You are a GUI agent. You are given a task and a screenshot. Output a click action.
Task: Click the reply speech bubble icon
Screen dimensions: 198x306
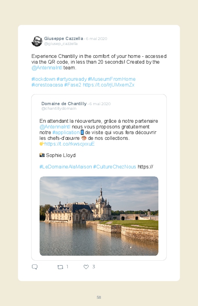pos(35,267)
